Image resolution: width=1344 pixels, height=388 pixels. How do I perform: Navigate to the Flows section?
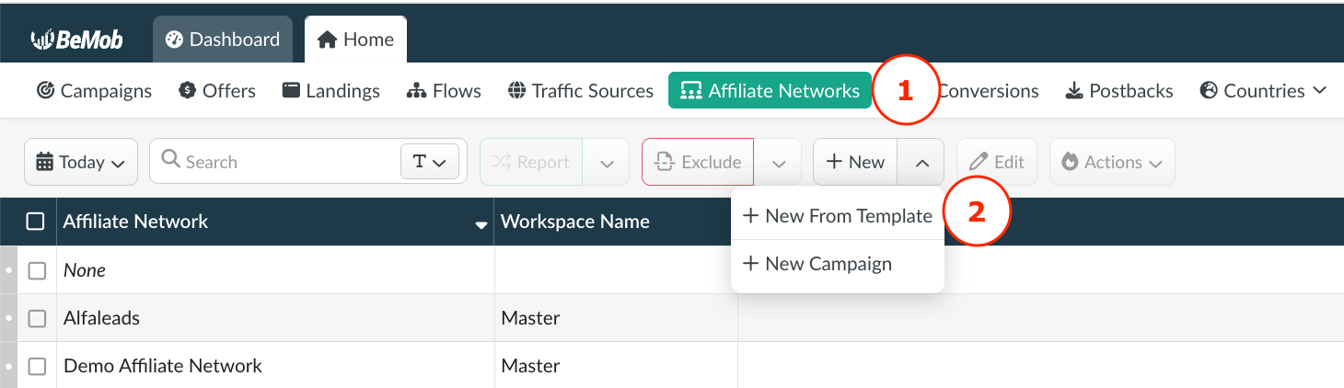pyautogui.click(x=444, y=91)
